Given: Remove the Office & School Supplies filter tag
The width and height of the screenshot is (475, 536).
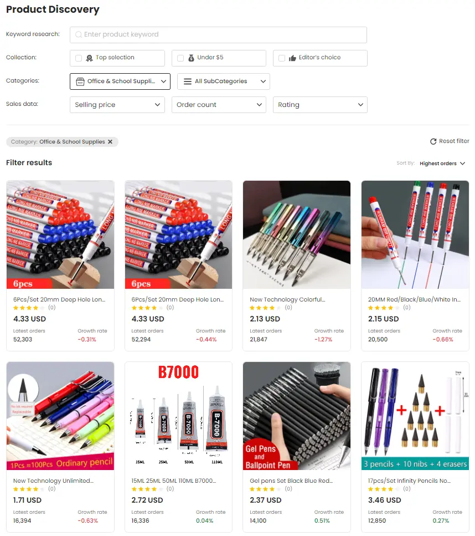Looking at the screenshot, I should click(x=110, y=141).
